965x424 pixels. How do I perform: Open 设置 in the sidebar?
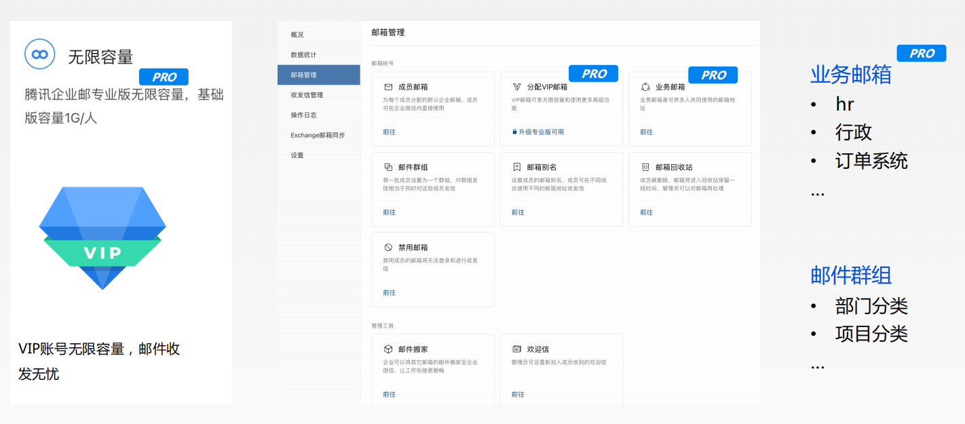[x=297, y=155]
